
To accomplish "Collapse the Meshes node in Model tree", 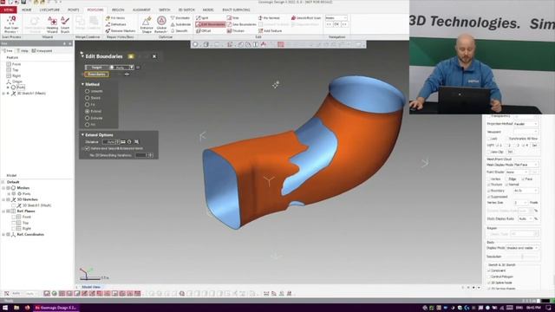I will [x=3, y=188].
